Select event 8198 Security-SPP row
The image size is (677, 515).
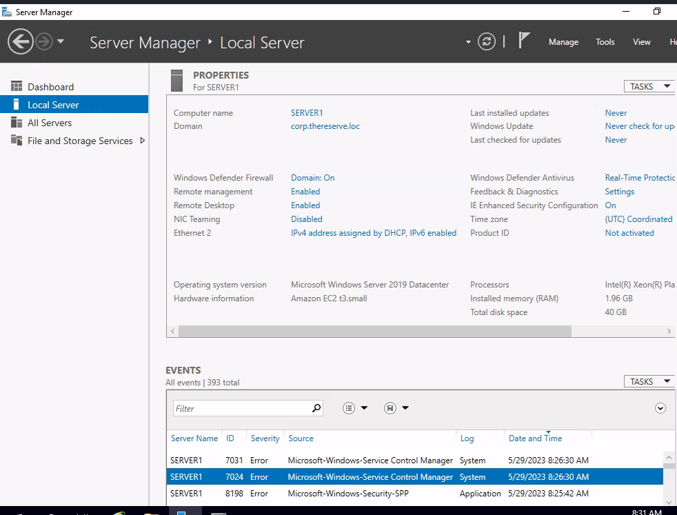pos(415,493)
